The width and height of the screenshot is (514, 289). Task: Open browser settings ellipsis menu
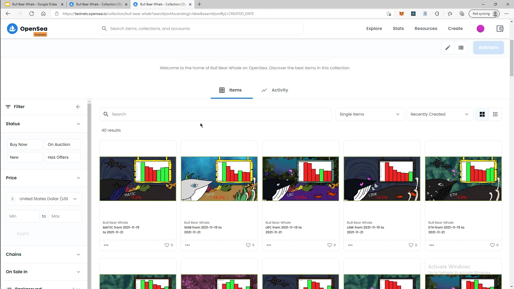507,14
